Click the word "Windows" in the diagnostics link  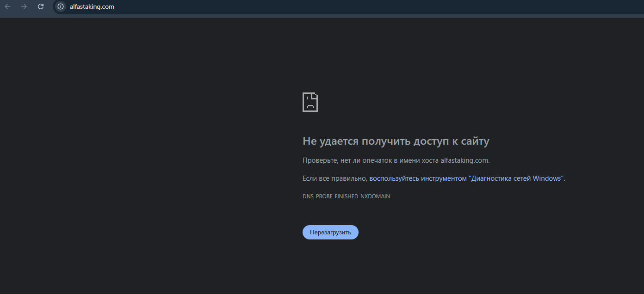[x=546, y=178]
